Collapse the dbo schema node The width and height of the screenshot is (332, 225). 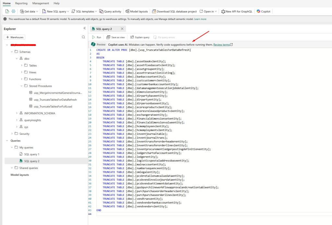tap(17, 59)
